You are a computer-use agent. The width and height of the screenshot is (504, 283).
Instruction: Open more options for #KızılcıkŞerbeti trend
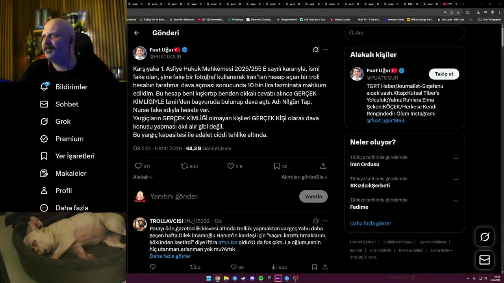[456, 180]
